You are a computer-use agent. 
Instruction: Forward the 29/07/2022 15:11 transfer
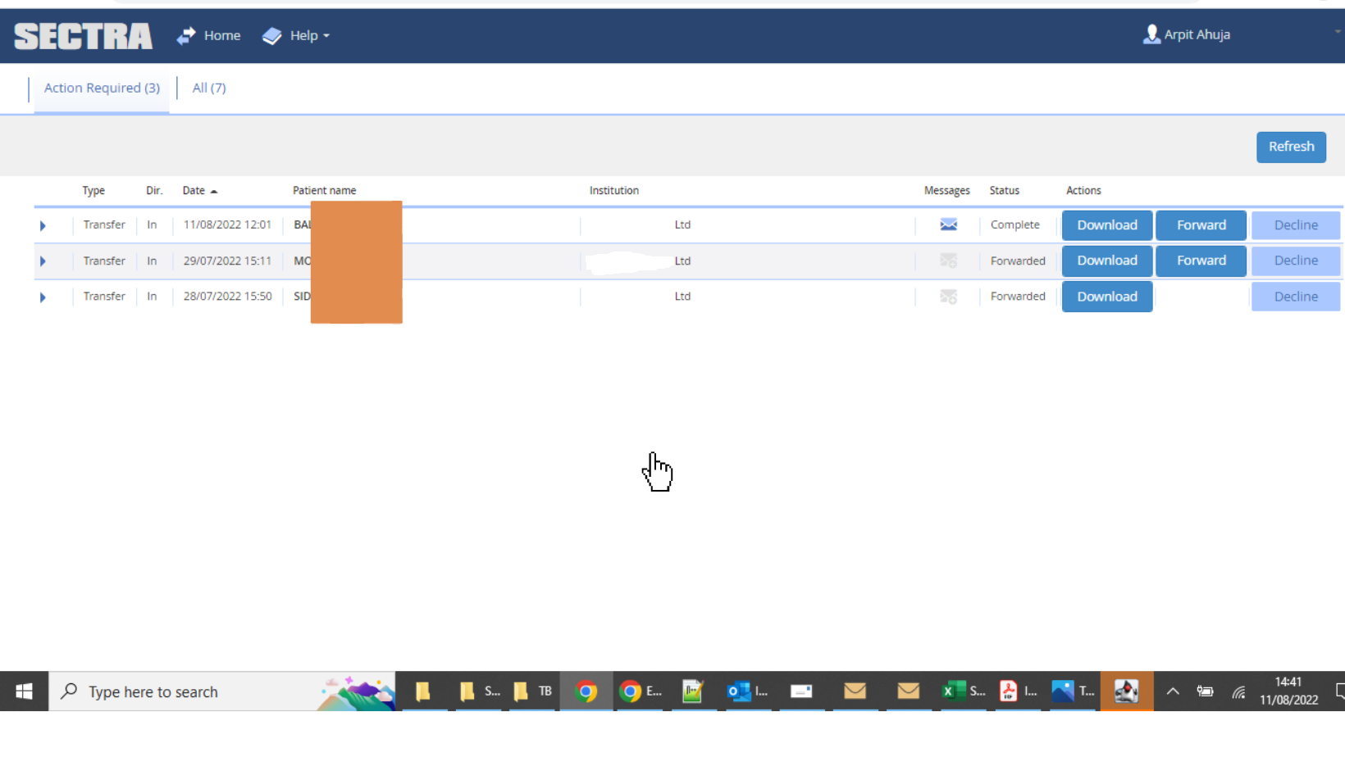coord(1201,261)
